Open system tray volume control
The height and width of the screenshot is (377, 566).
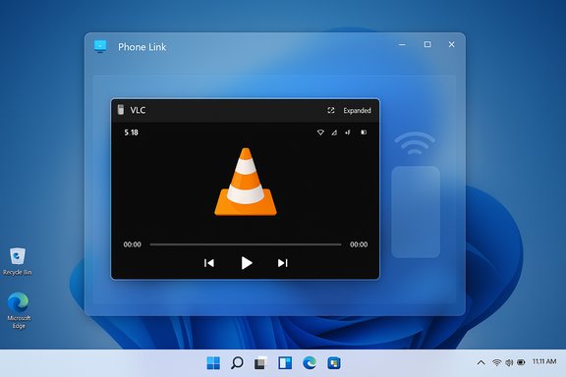[x=509, y=362]
